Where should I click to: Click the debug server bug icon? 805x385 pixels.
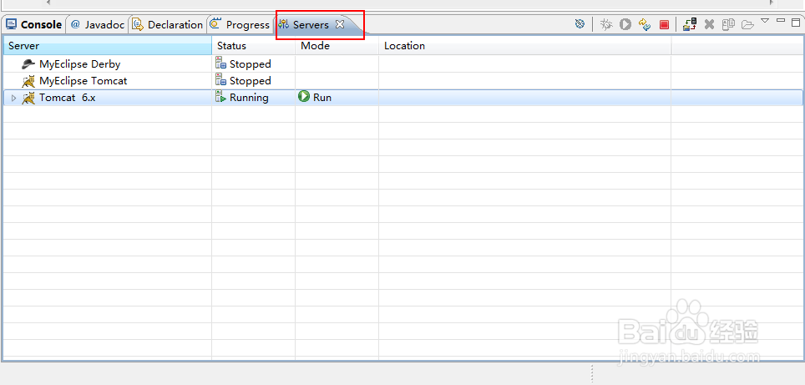pos(606,24)
